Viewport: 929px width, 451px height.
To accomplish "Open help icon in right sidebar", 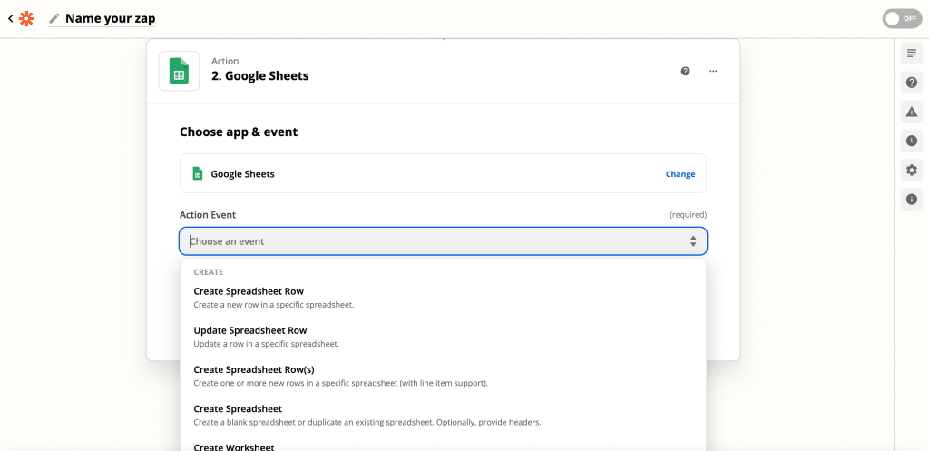I will click(x=911, y=83).
